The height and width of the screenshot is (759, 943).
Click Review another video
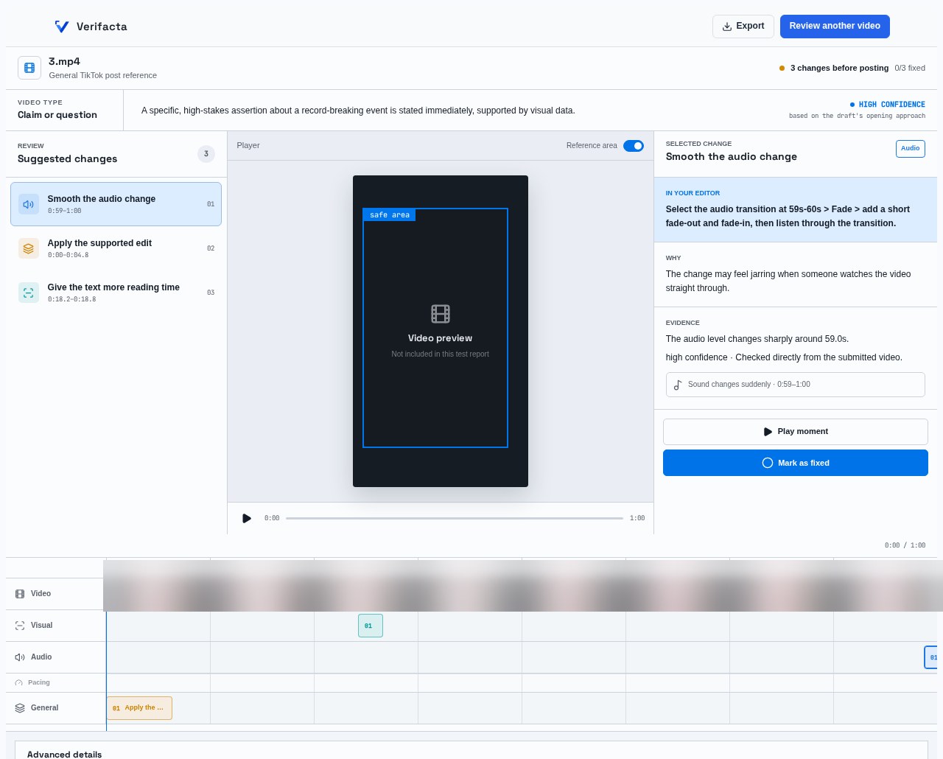835,27
